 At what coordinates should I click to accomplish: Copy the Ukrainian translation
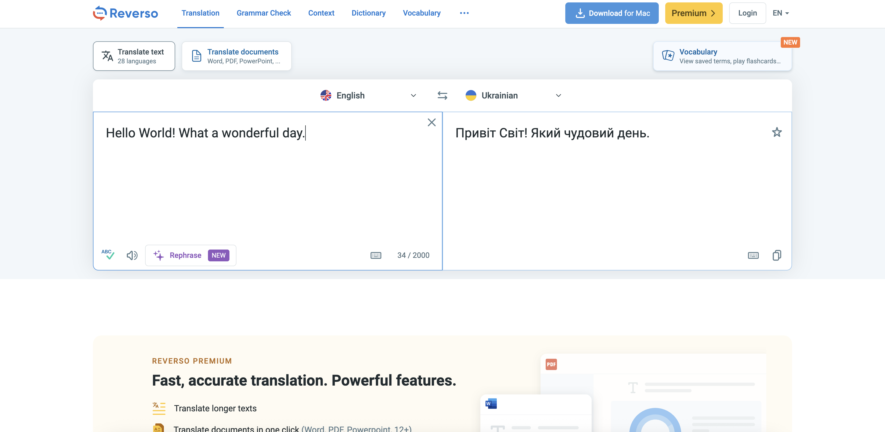[x=777, y=255]
